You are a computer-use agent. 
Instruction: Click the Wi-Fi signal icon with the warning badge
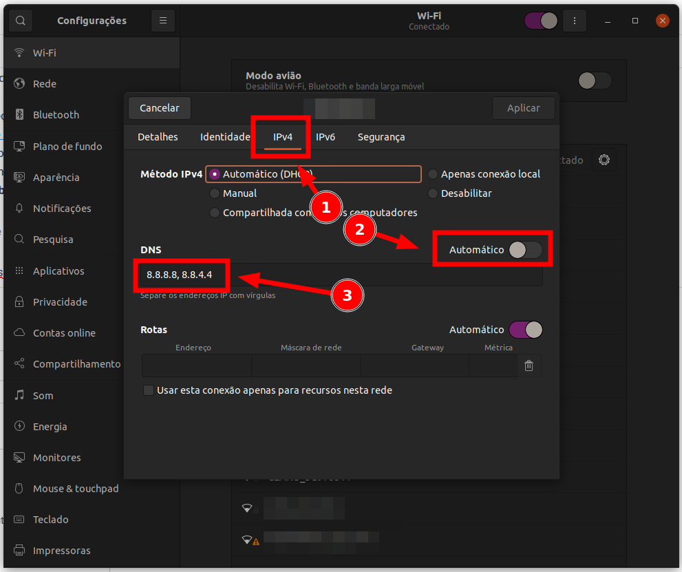pos(250,540)
